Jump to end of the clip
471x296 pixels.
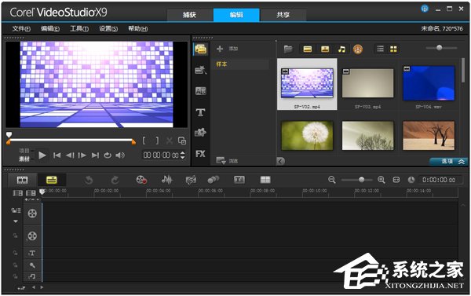pyautogui.click(x=95, y=155)
